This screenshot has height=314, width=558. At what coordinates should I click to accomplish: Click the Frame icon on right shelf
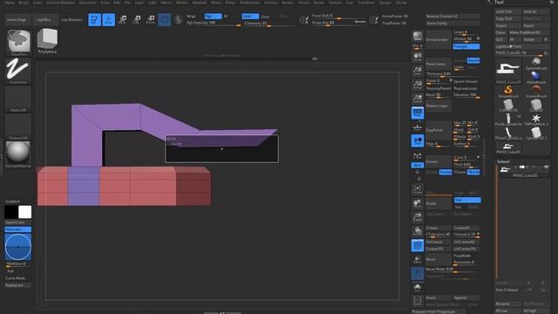pos(418,189)
